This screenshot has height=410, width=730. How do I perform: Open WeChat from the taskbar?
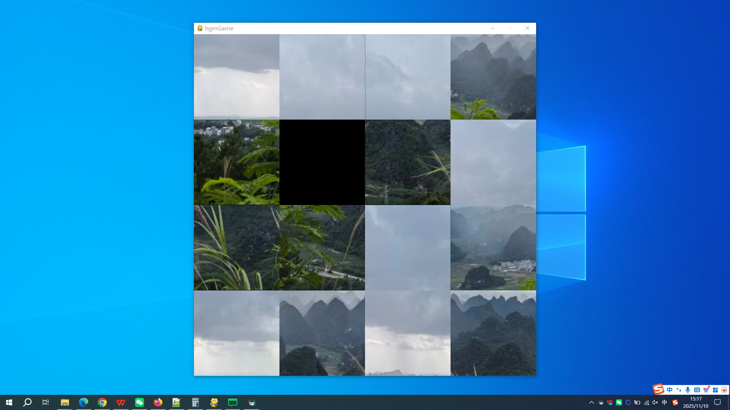tap(139, 402)
